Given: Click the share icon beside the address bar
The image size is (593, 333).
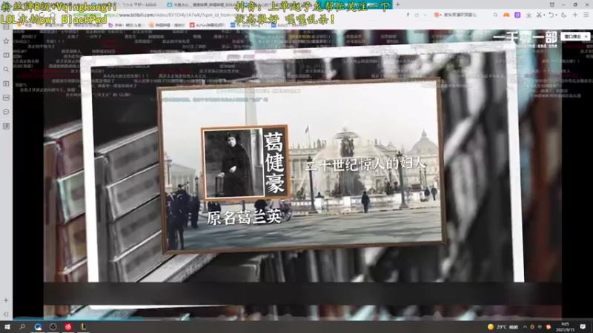Looking at the screenshot, I should (x=417, y=15).
